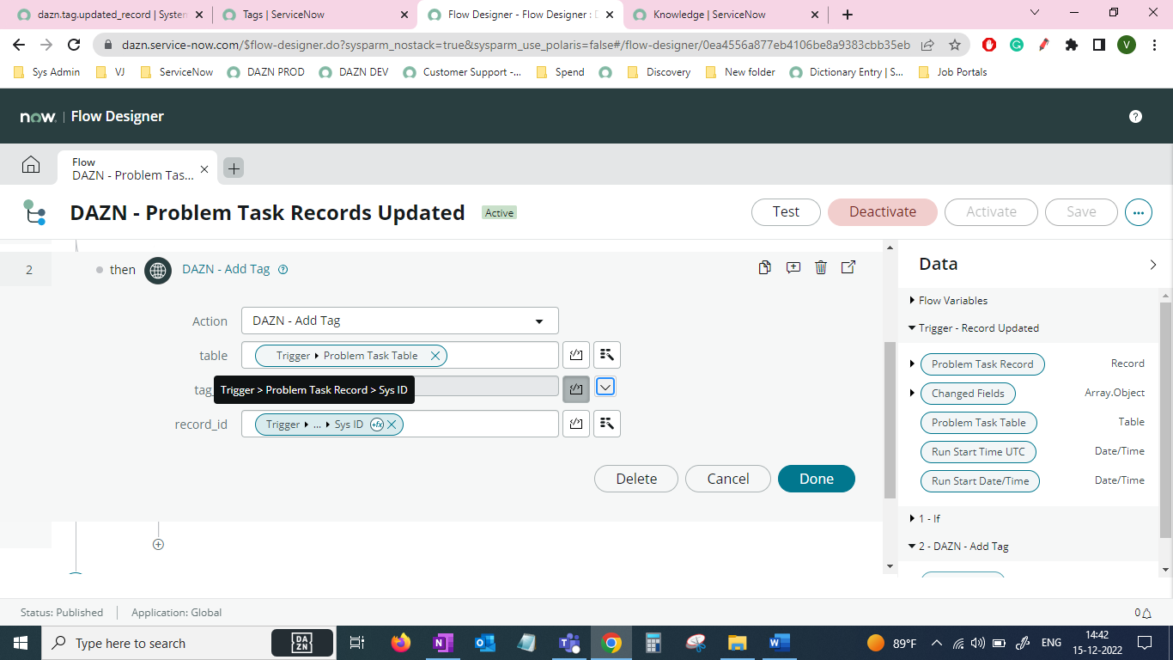This screenshot has width=1173, height=660.
Task: Expand Problem Task Record pill tree
Action: point(912,364)
